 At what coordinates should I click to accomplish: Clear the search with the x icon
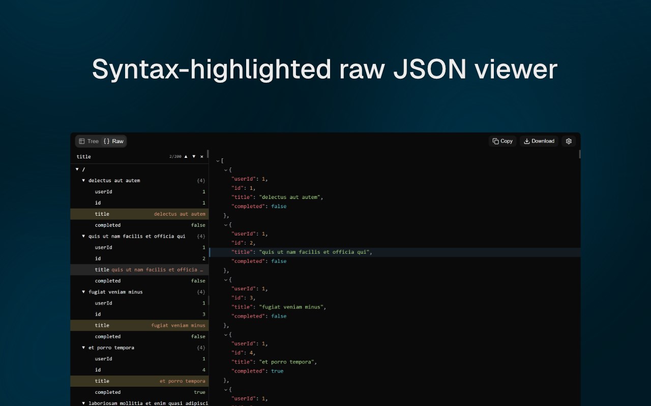point(202,157)
